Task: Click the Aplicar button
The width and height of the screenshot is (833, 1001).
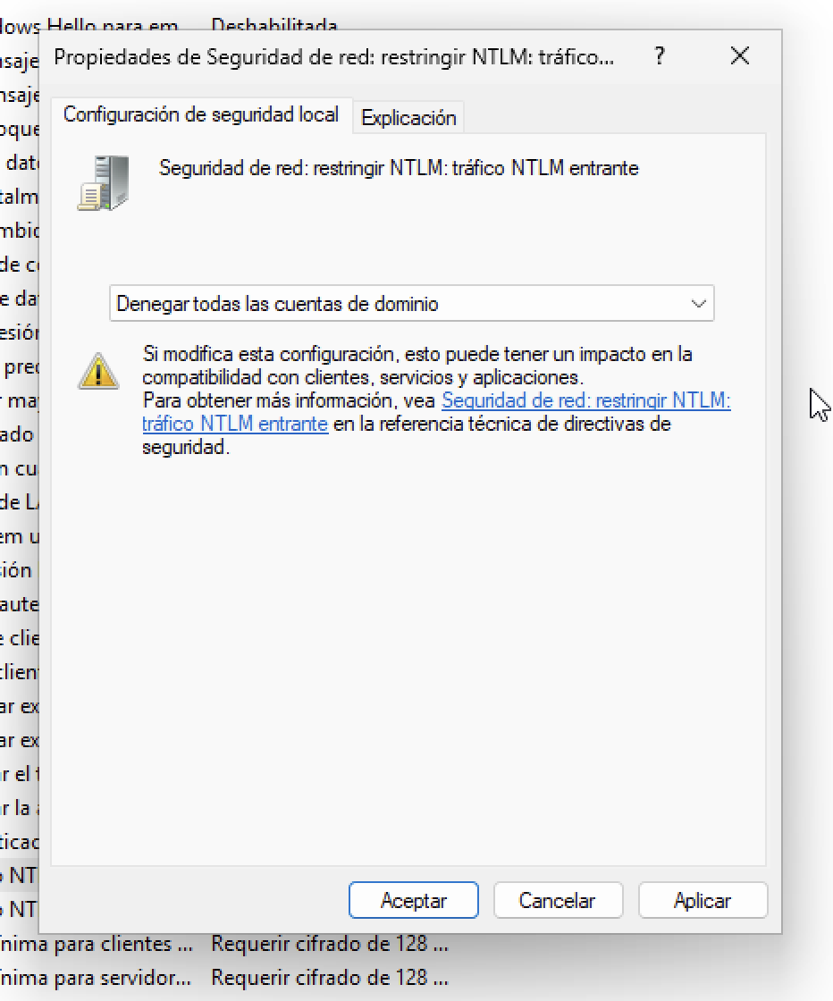Action: click(x=703, y=900)
